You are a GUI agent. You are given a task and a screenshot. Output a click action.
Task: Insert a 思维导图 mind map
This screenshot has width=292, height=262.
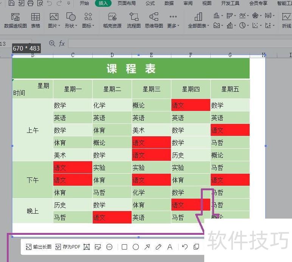(154, 20)
